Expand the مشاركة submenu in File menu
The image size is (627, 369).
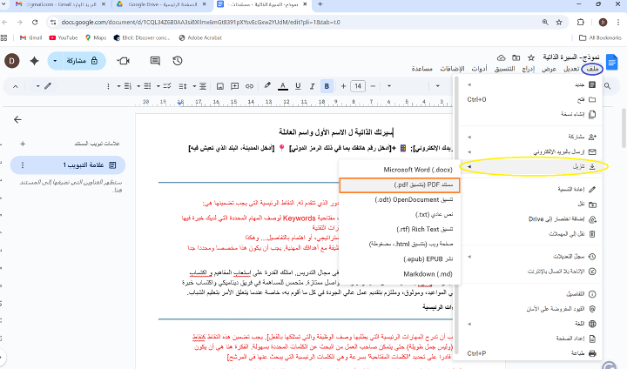click(532, 137)
